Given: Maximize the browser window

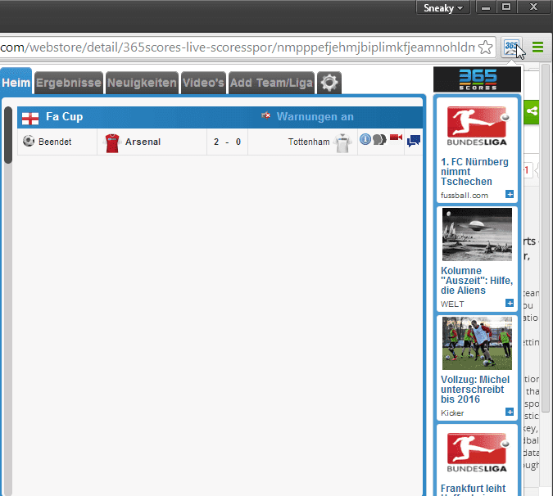Looking at the screenshot, I should coord(506,7).
